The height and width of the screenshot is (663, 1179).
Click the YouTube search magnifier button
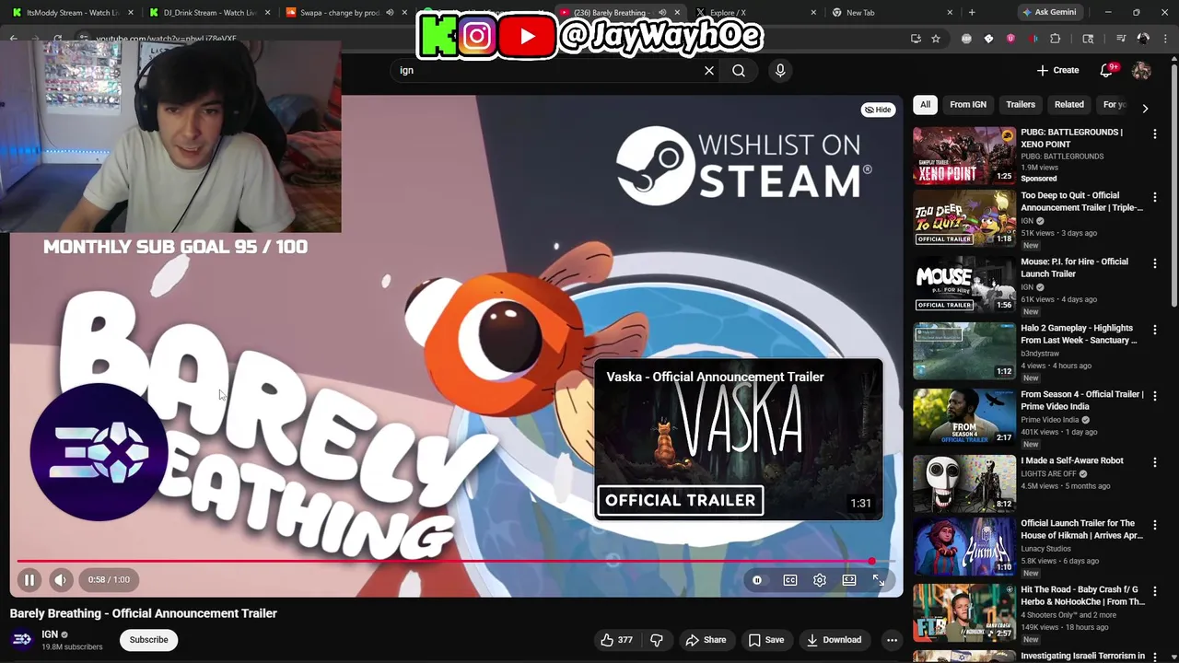pos(739,70)
